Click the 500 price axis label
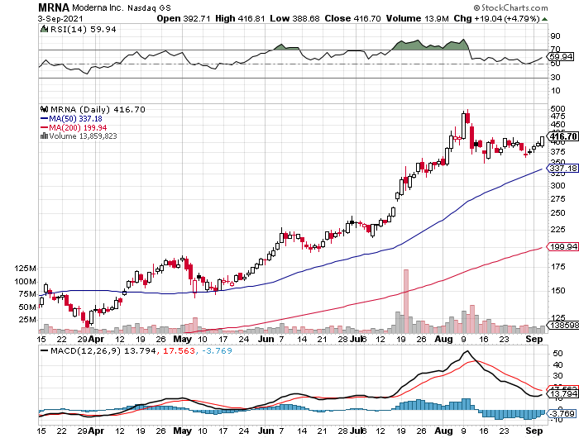This screenshot has height=438, width=579. 557,108
